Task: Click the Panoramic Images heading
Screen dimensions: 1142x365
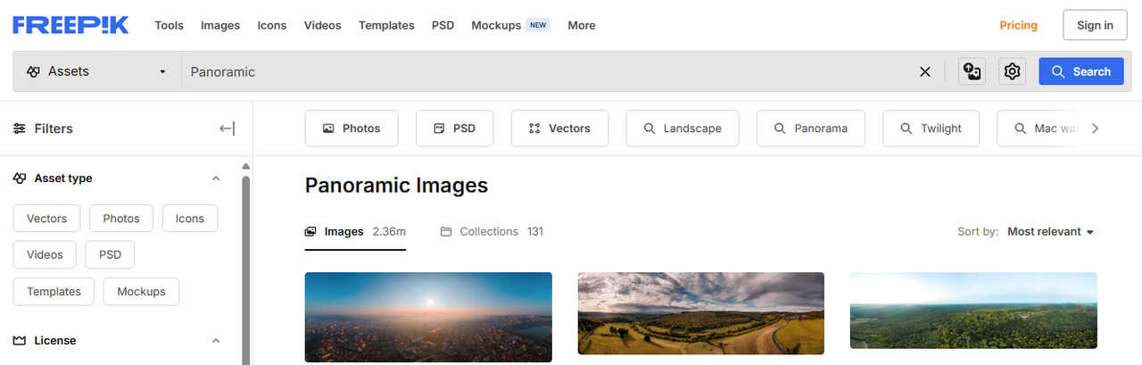Action: [x=396, y=186]
